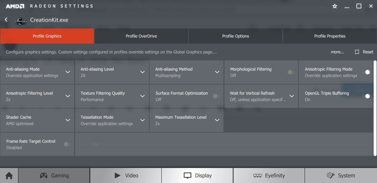Click the Display monitor icon
Image resolution: width=377 pixels, height=183 pixels.
coord(188,175)
